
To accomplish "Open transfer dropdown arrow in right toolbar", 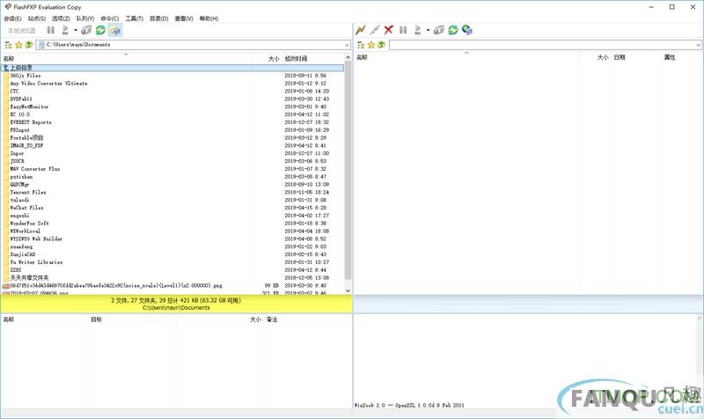I will (428, 30).
